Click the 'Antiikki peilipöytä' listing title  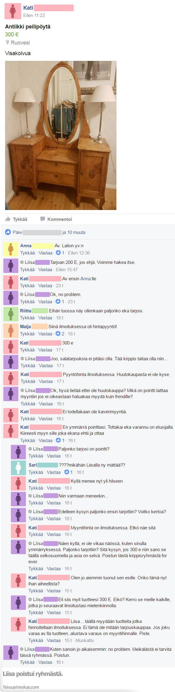click(28, 27)
